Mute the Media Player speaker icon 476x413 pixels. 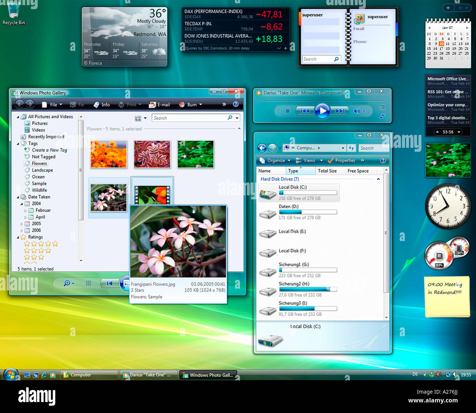356,111
